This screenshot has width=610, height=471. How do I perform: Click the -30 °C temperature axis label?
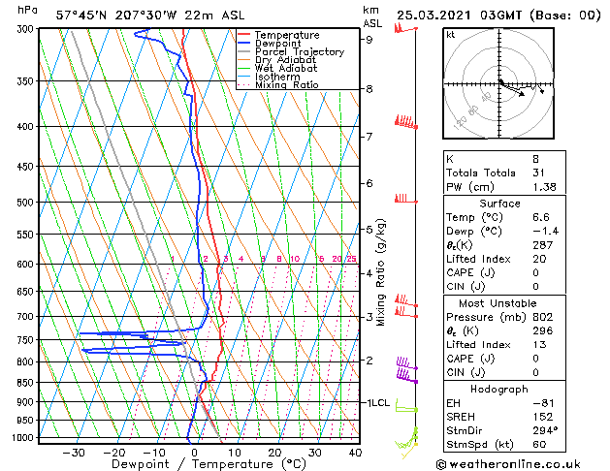(x=73, y=453)
